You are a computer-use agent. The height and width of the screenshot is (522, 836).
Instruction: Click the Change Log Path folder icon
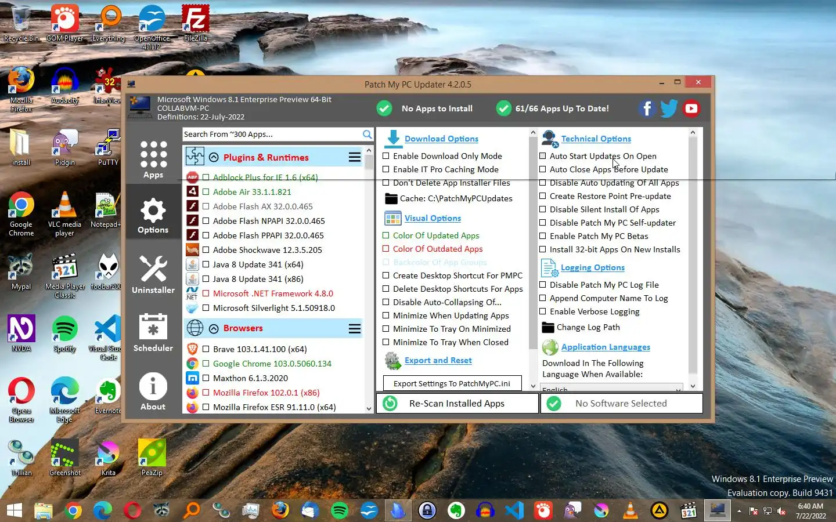(x=547, y=327)
